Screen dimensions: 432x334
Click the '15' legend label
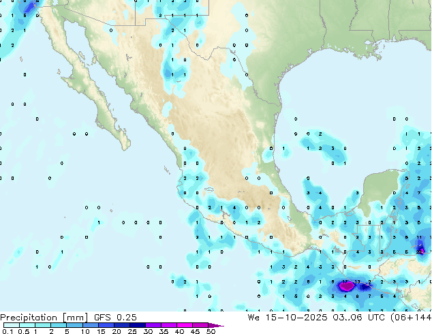point(101,331)
